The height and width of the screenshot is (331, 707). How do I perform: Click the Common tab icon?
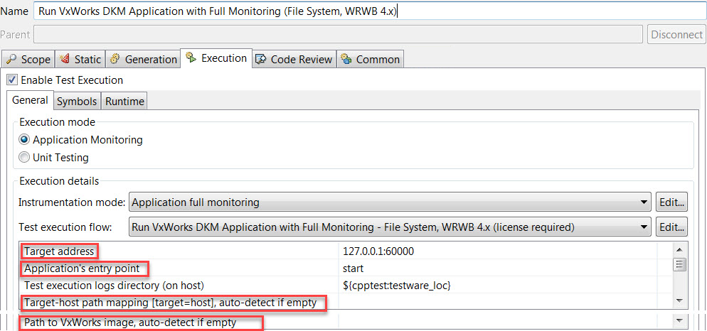[346, 59]
